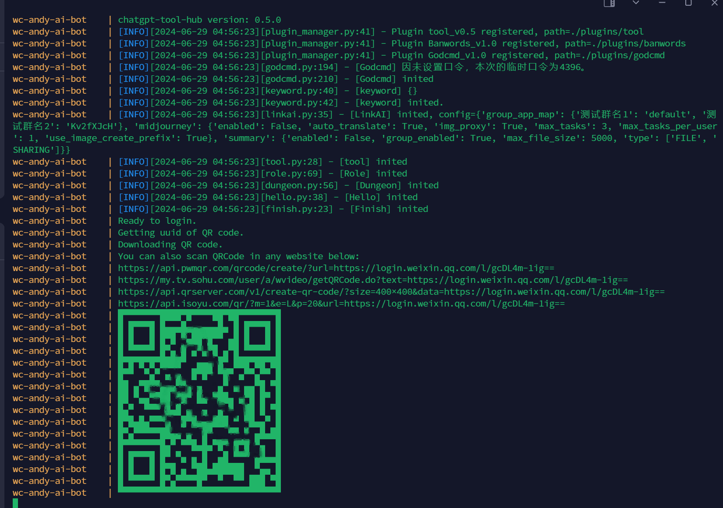
Task: Click the "[tool] inited" log line
Action: click(x=263, y=162)
